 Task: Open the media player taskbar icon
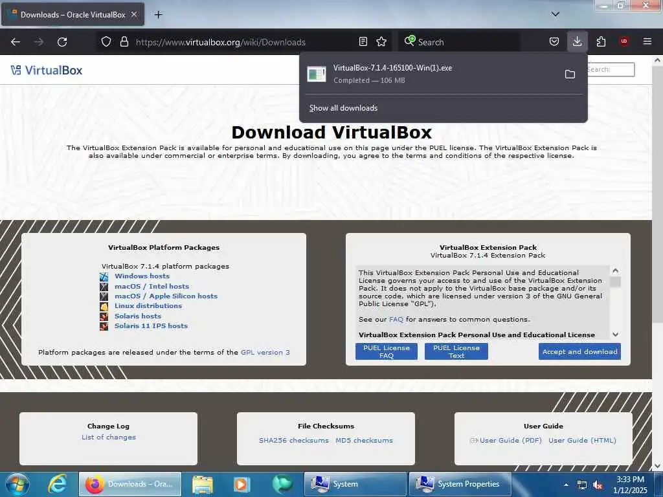point(242,484)
